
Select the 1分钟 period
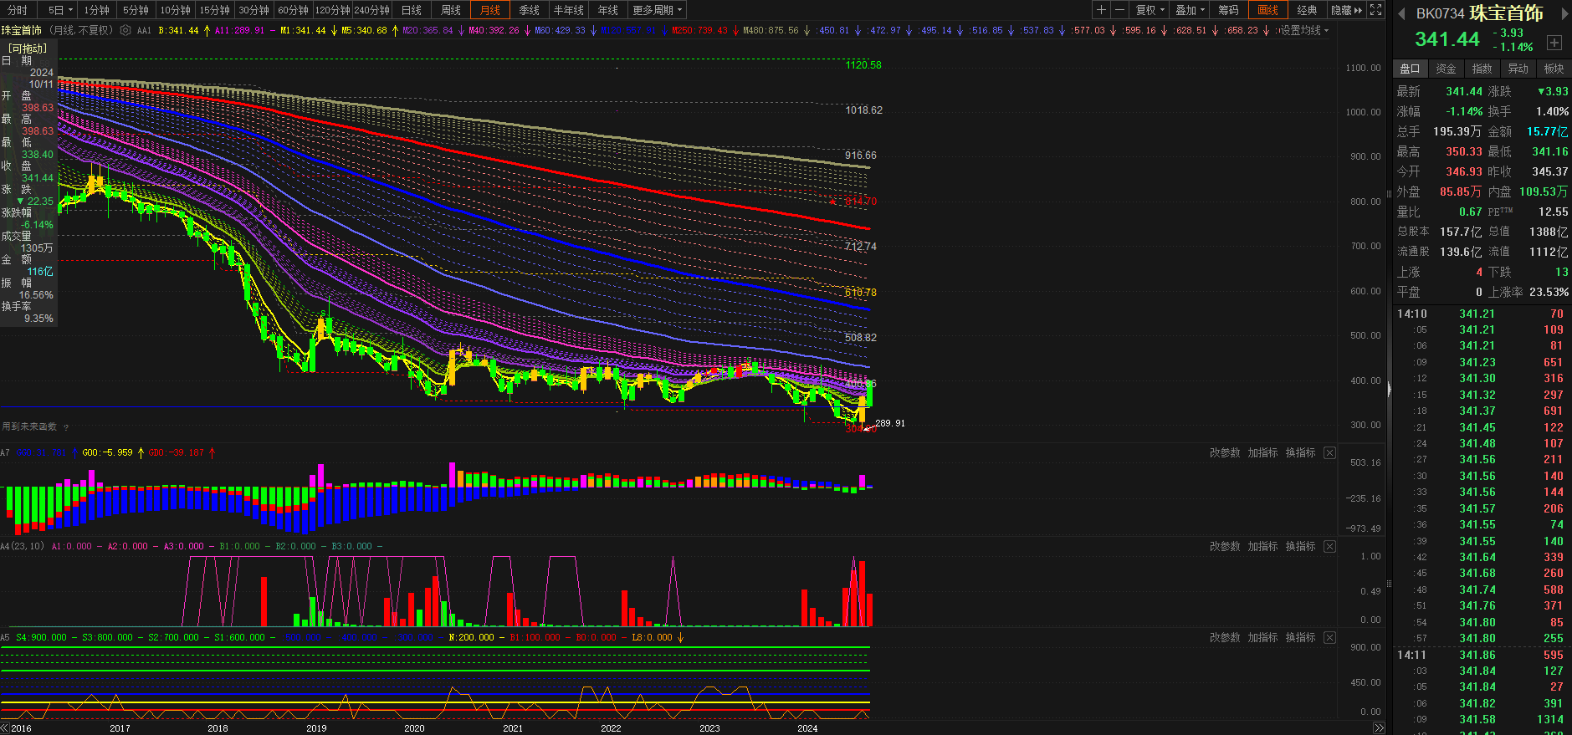[x=97, y=10]
